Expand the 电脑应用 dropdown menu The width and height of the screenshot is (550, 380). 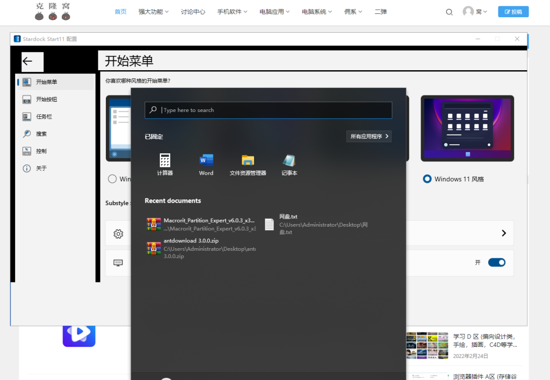274,12
